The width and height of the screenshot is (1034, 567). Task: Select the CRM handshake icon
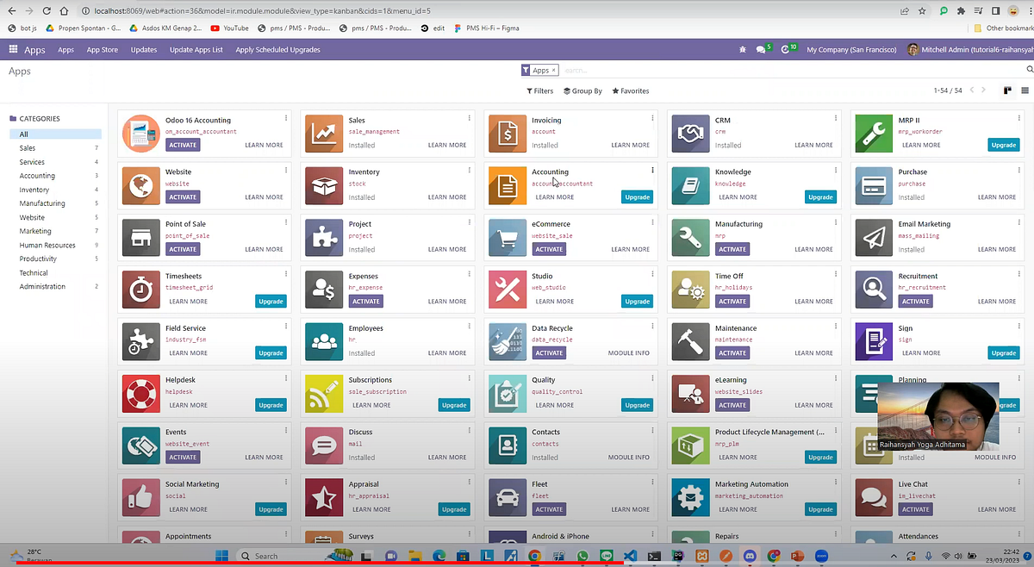point(690,134)
